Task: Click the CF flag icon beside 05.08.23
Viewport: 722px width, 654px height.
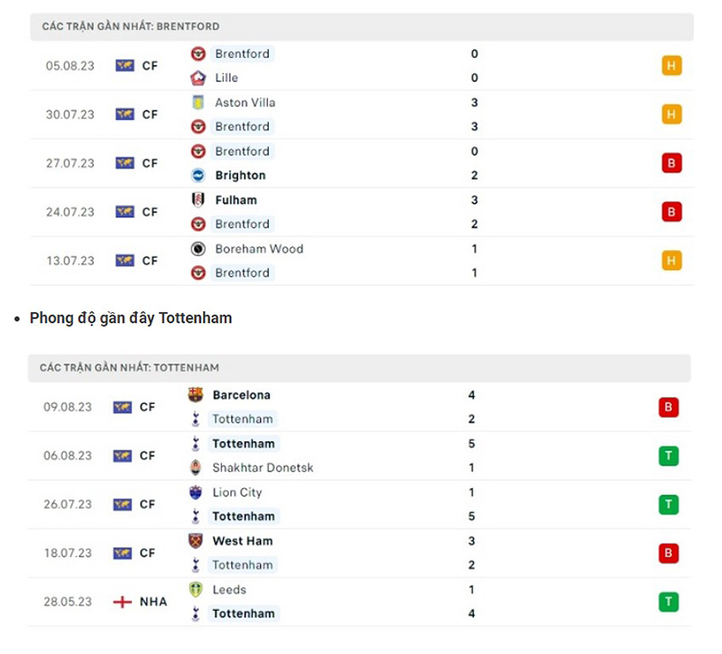Action: pyautogui.click(x=126, y=65)
